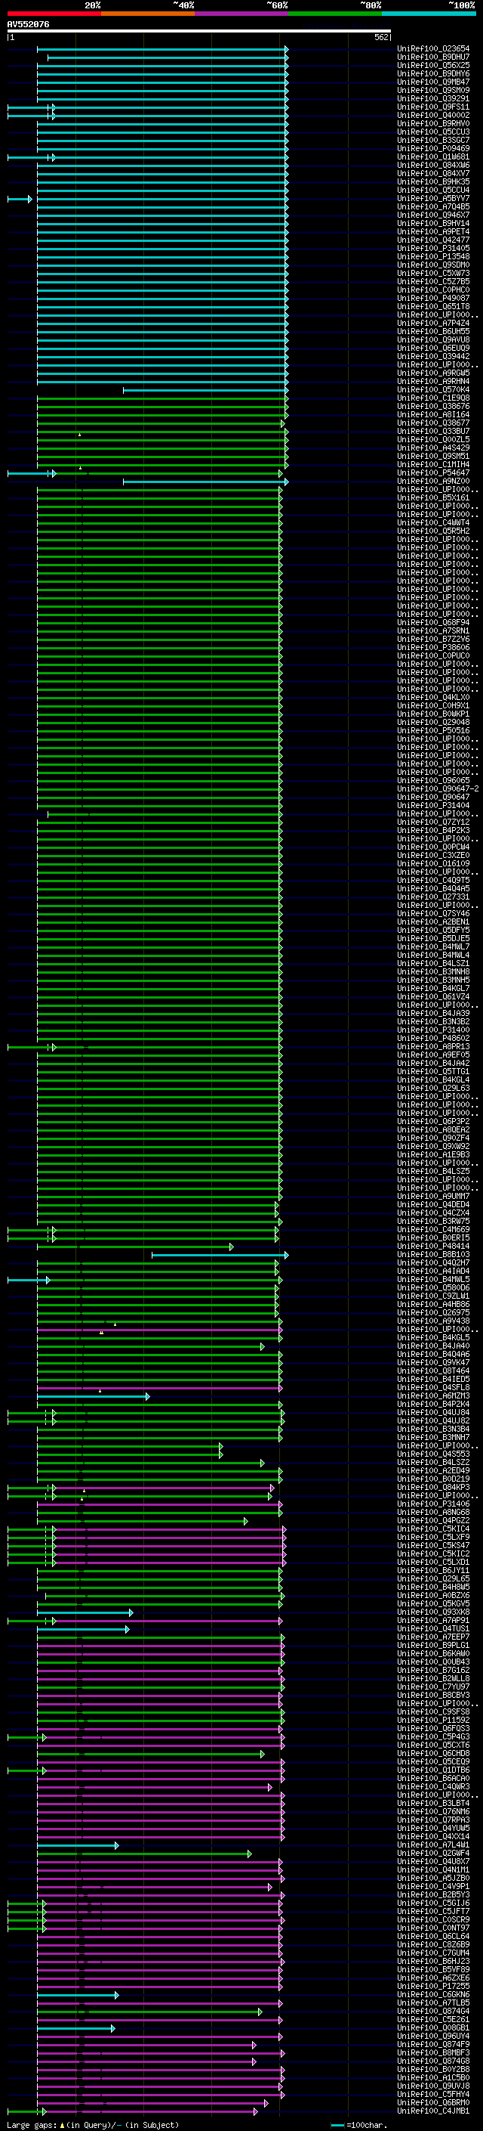Click the red ~20% identity color segment
The width and height of the screenshot is (483, 2131).
pos(54,14)
